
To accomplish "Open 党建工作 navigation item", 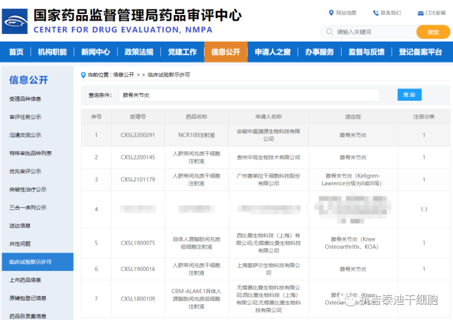I will point(182,52).
